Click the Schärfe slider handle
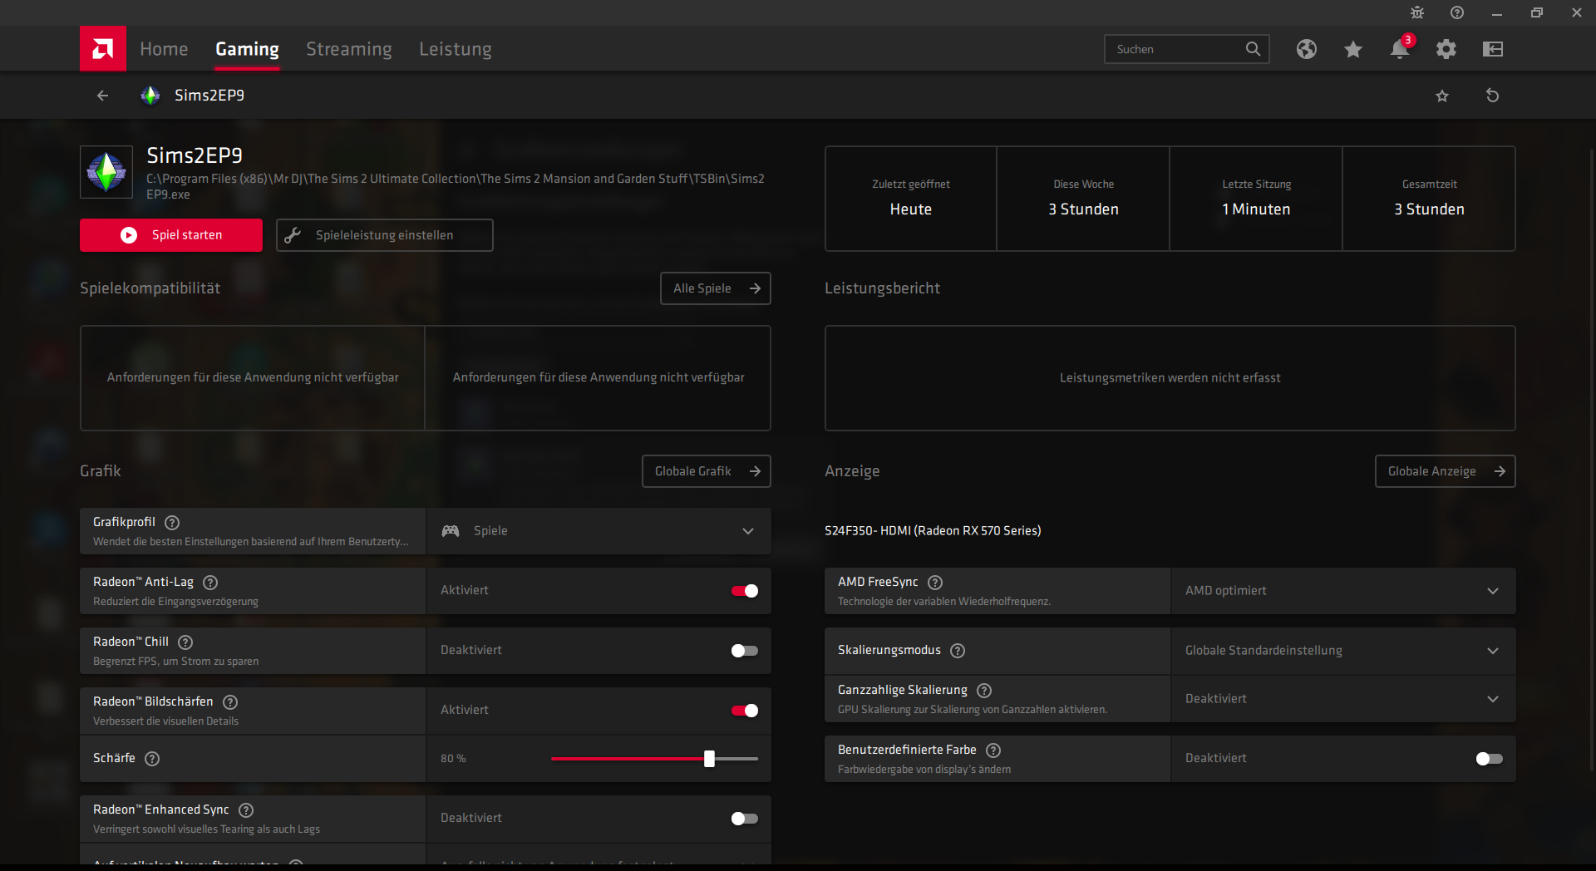 (709, 759)
